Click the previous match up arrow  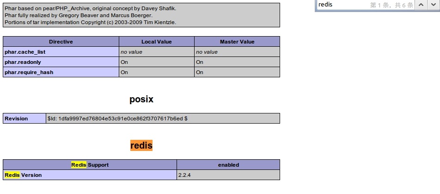coord(421,5)
